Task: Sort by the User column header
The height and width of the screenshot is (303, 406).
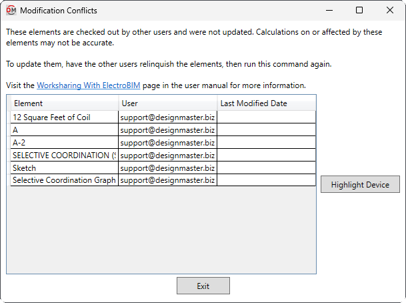Action: [168, 103]
